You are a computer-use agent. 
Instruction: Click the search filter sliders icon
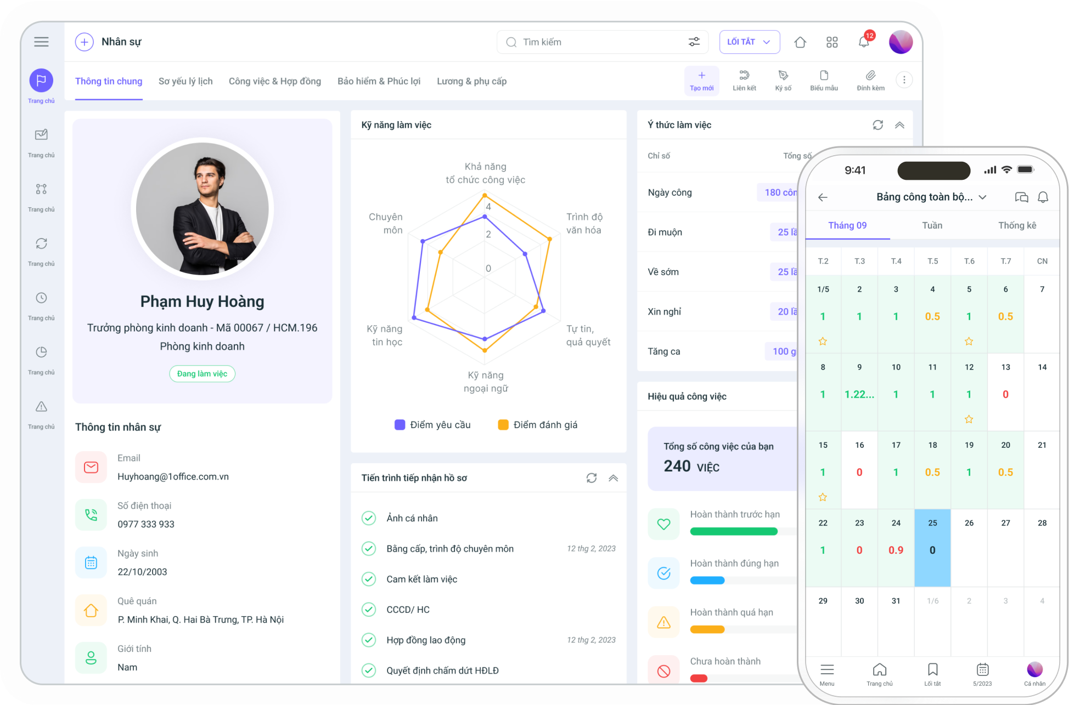tap(694, 42)
